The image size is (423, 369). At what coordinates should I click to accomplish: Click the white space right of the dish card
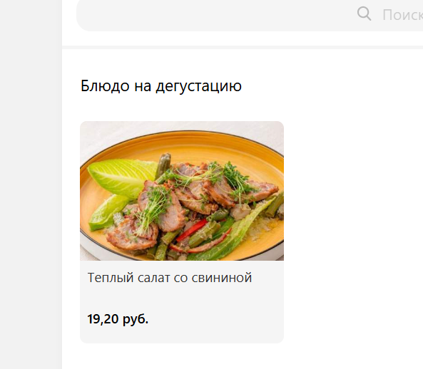point(353,232)
